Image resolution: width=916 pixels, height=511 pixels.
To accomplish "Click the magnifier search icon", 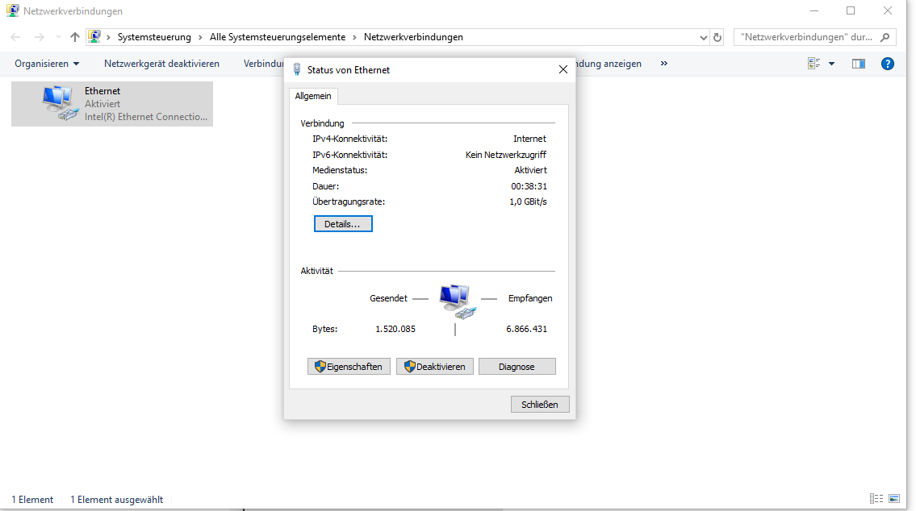I will coord(885,37).
